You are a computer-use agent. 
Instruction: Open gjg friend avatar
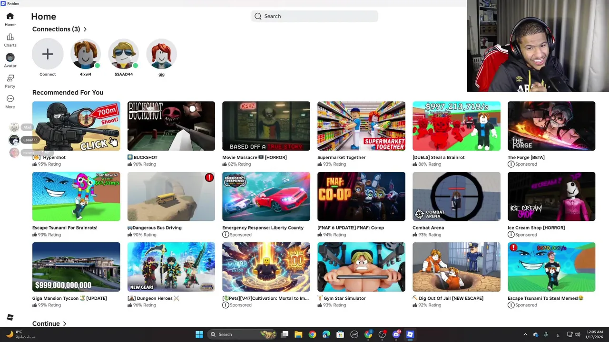161,54
